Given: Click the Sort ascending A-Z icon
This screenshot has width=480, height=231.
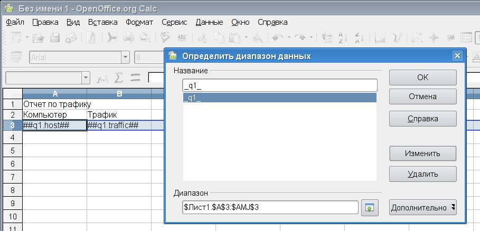Looking at the screenshot, I should pos(343,37).
